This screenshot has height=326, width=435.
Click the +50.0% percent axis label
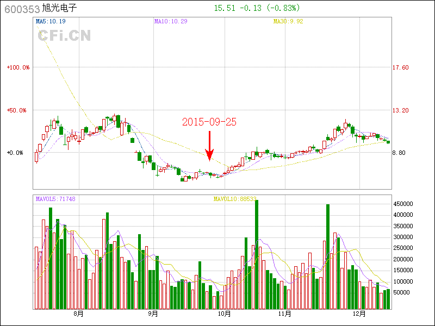tap(20, 110)
